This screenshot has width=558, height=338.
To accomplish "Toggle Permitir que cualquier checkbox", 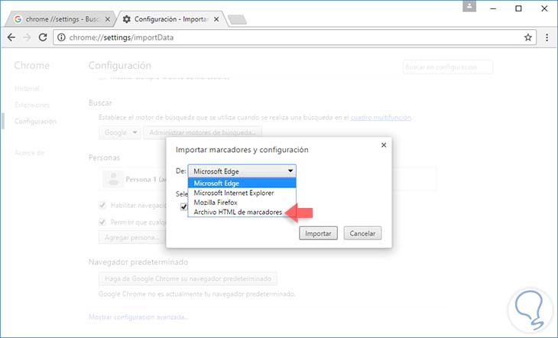I will [x=102, y=223].
